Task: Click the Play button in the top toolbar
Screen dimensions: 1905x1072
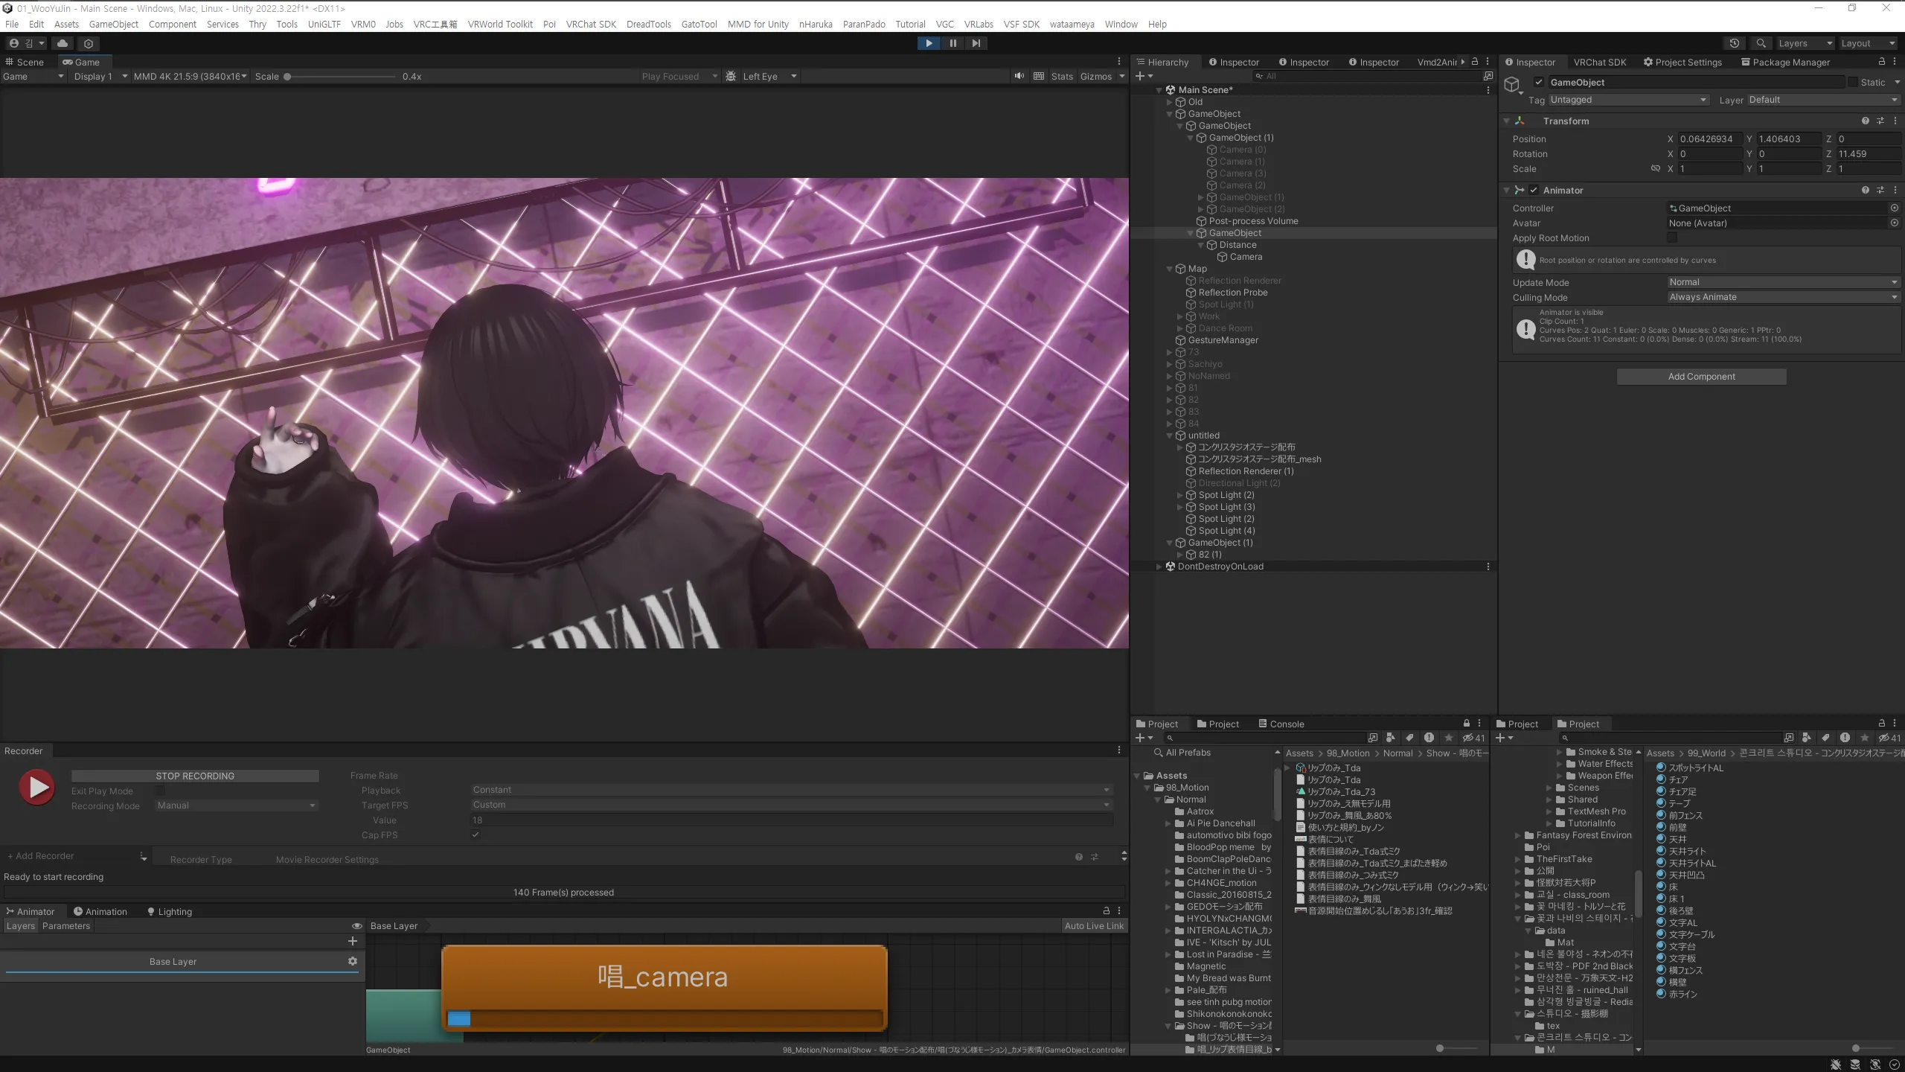Action: pos(929,43)
